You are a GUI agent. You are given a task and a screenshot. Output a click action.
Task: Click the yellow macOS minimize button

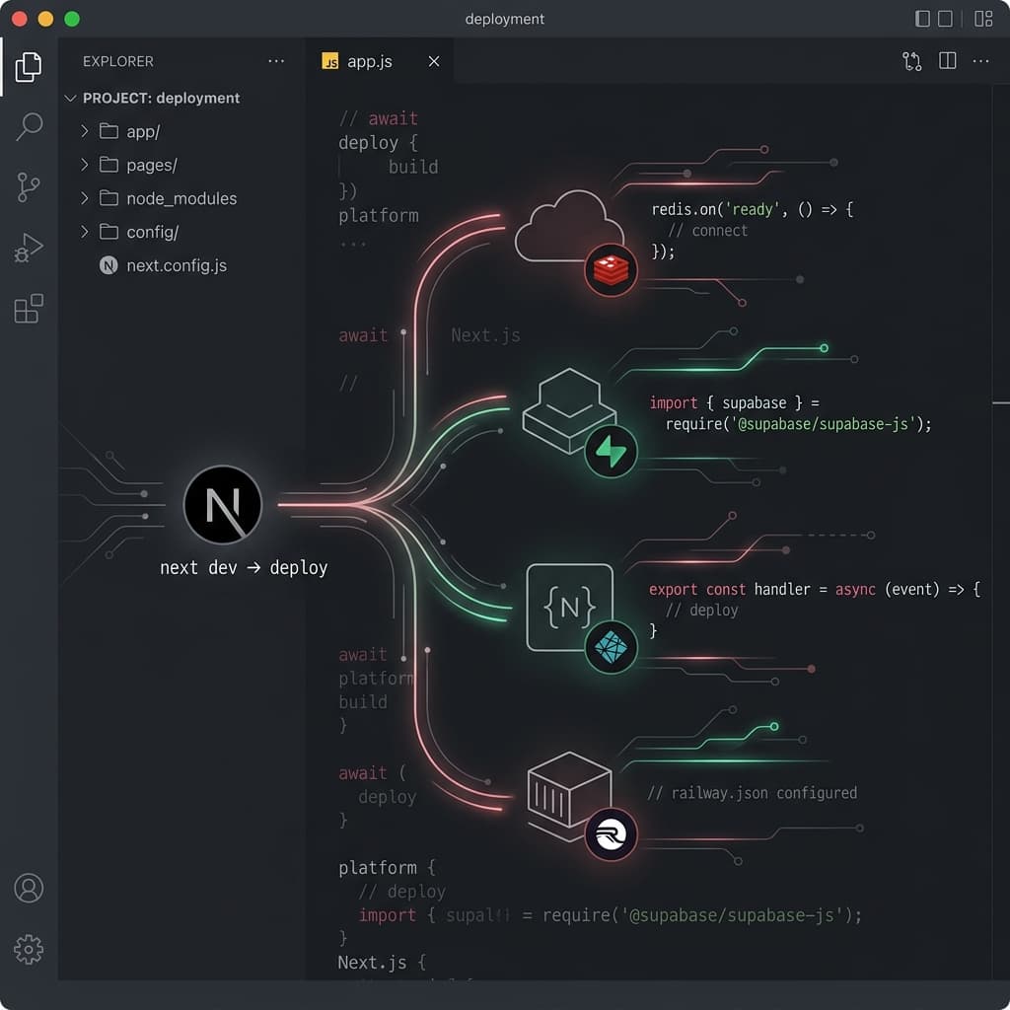(45, 19)
